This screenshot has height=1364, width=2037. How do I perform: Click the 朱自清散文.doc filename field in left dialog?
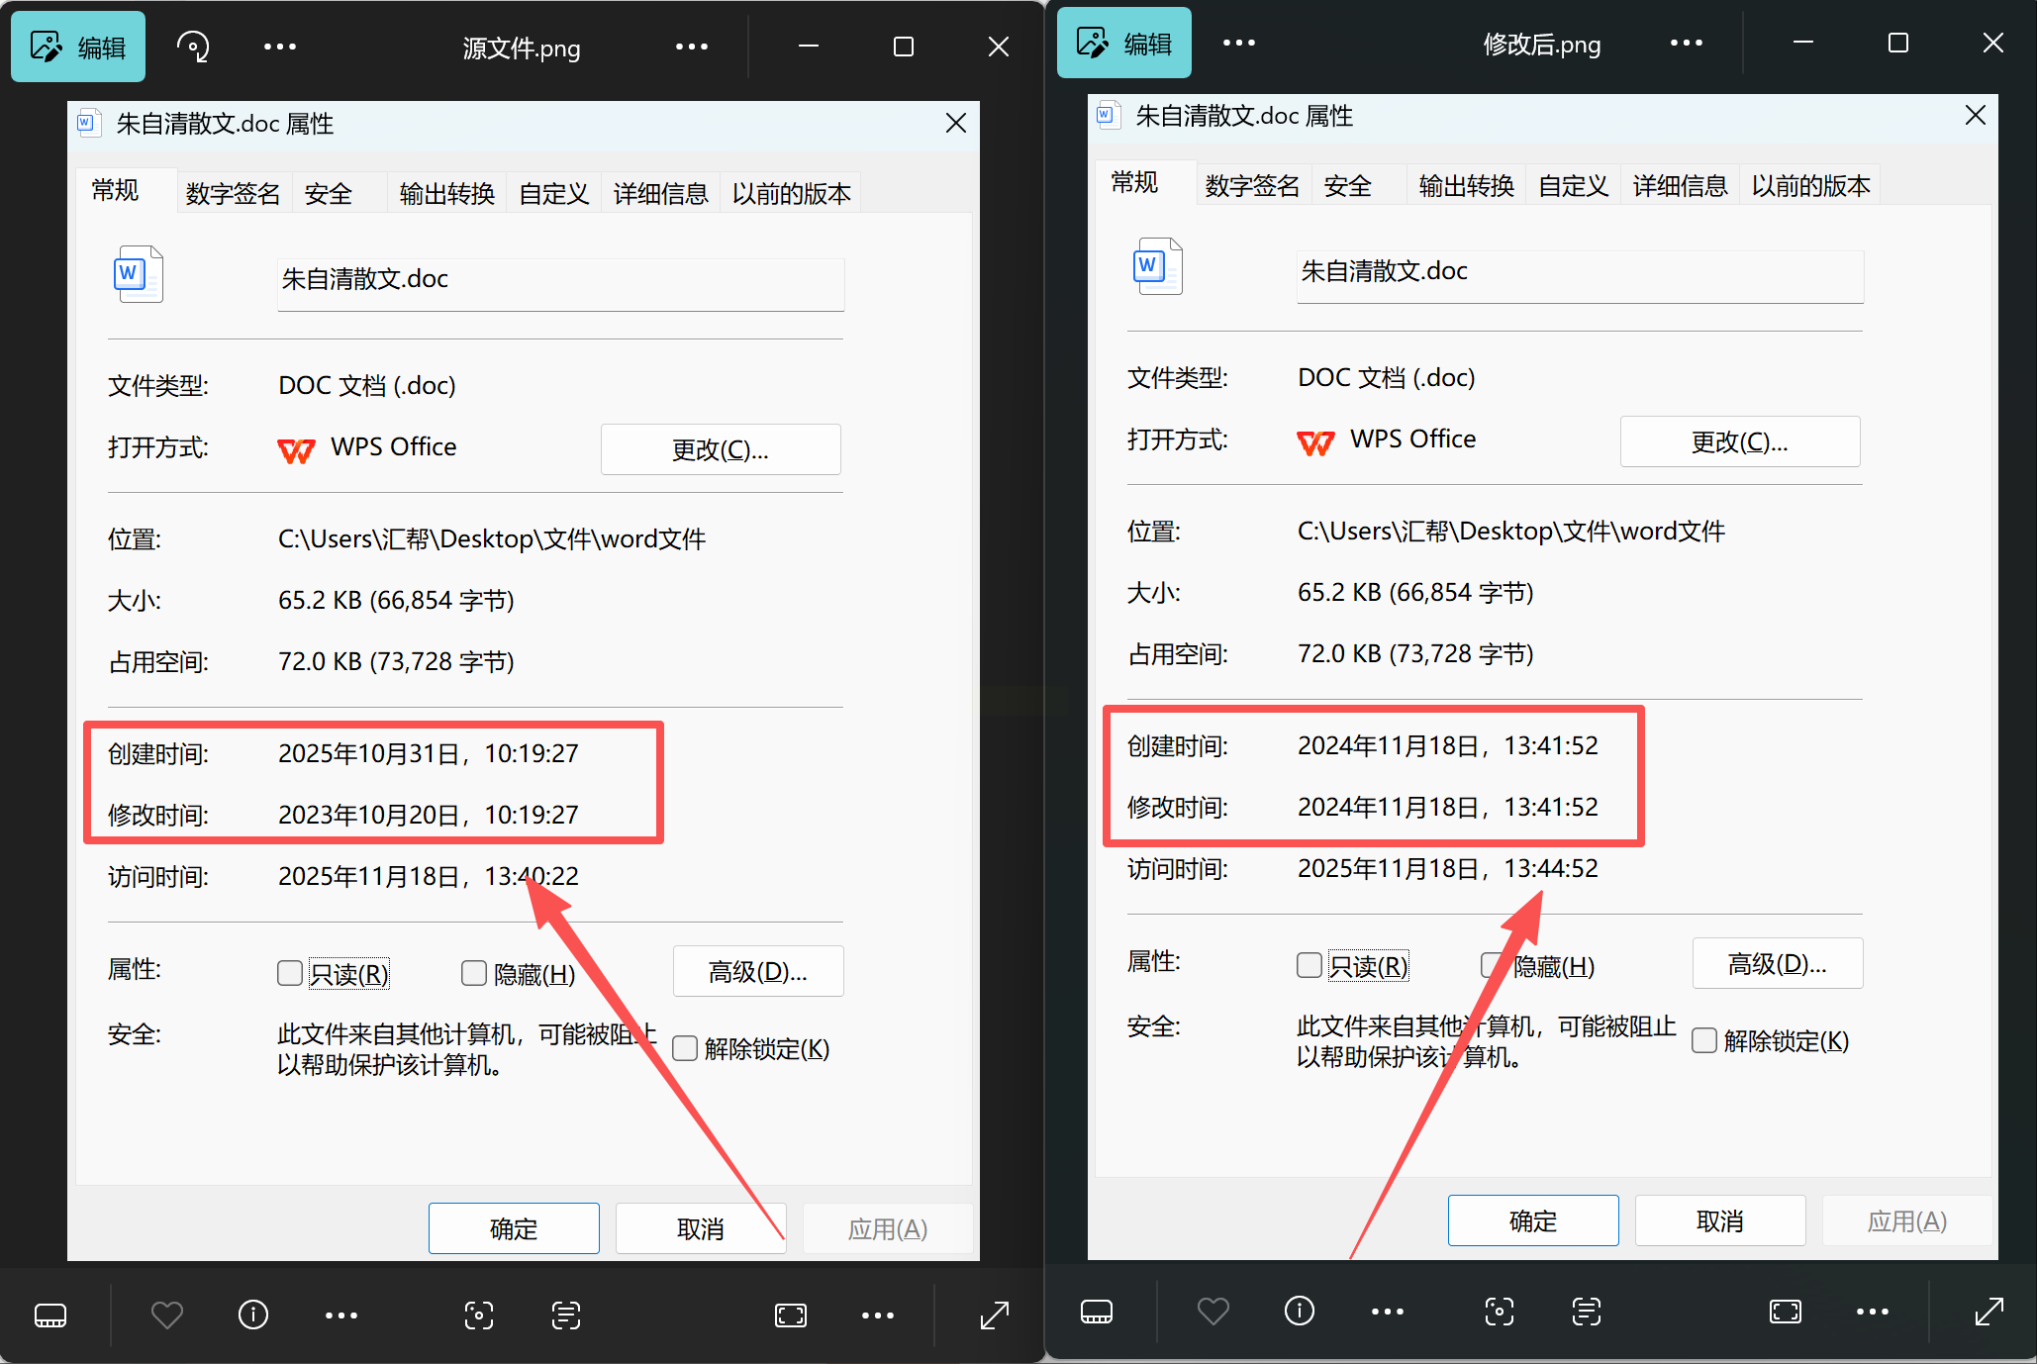560,284
